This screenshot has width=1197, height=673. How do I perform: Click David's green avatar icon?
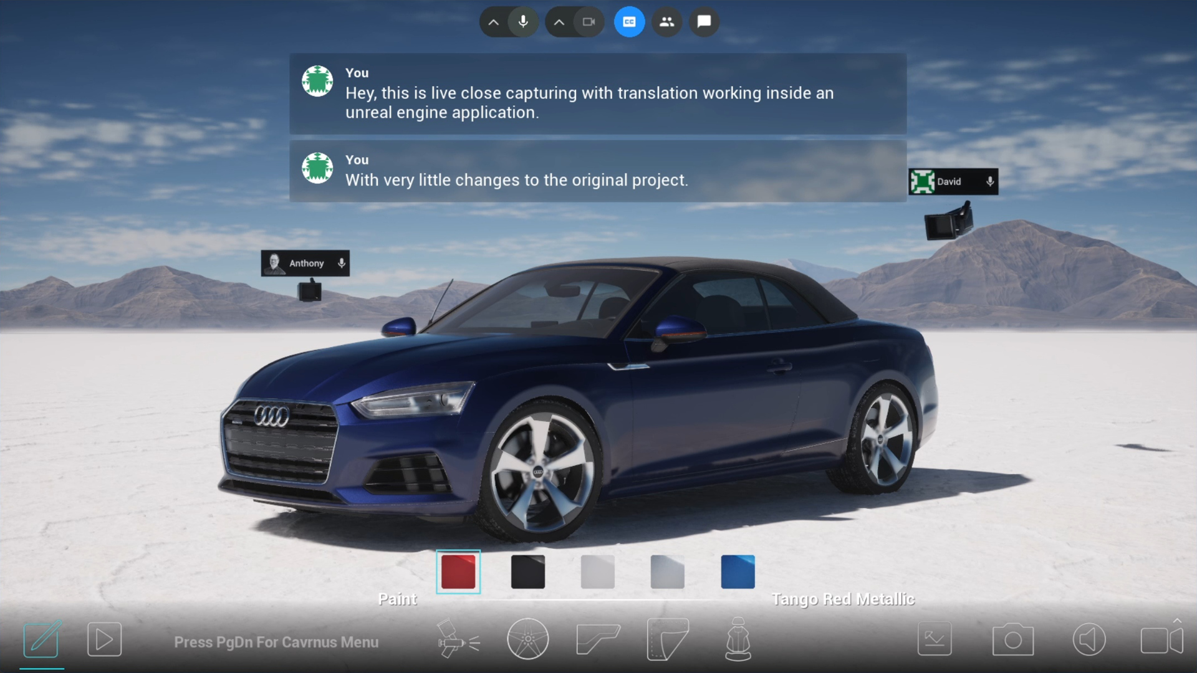tap(922, 182)
